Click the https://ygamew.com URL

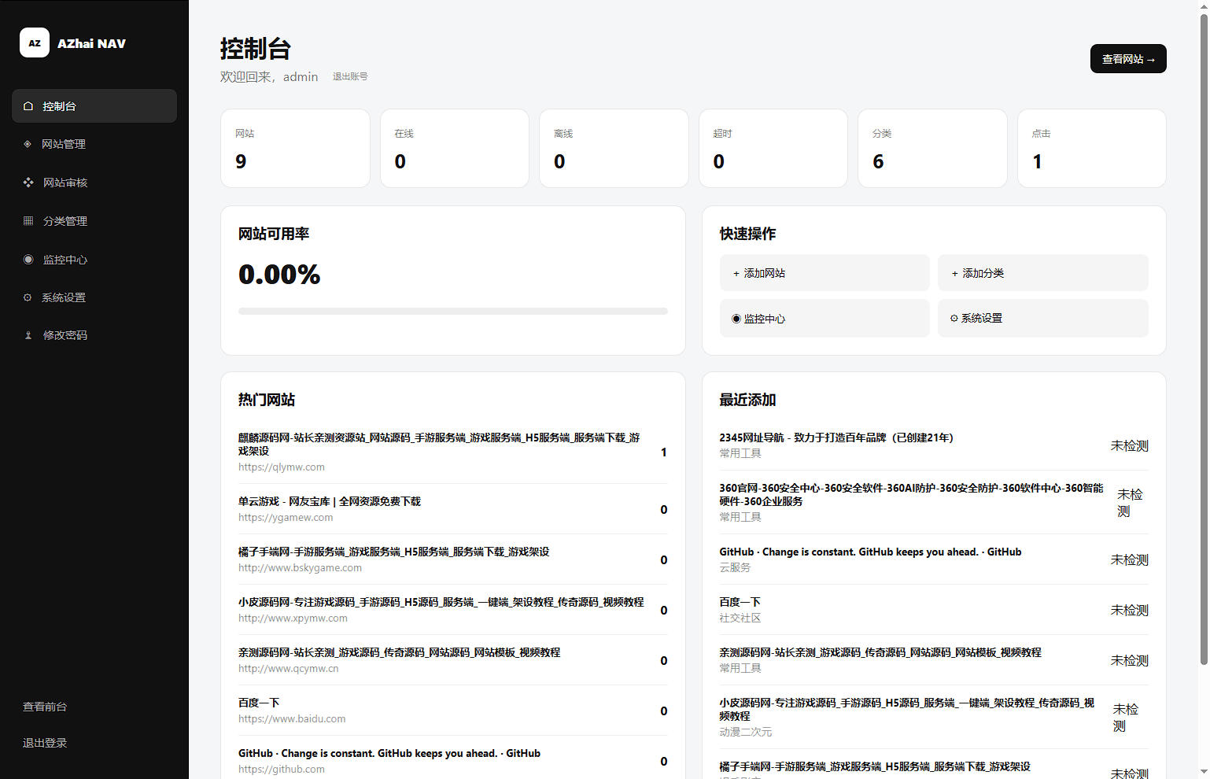[x=286, y=518]
